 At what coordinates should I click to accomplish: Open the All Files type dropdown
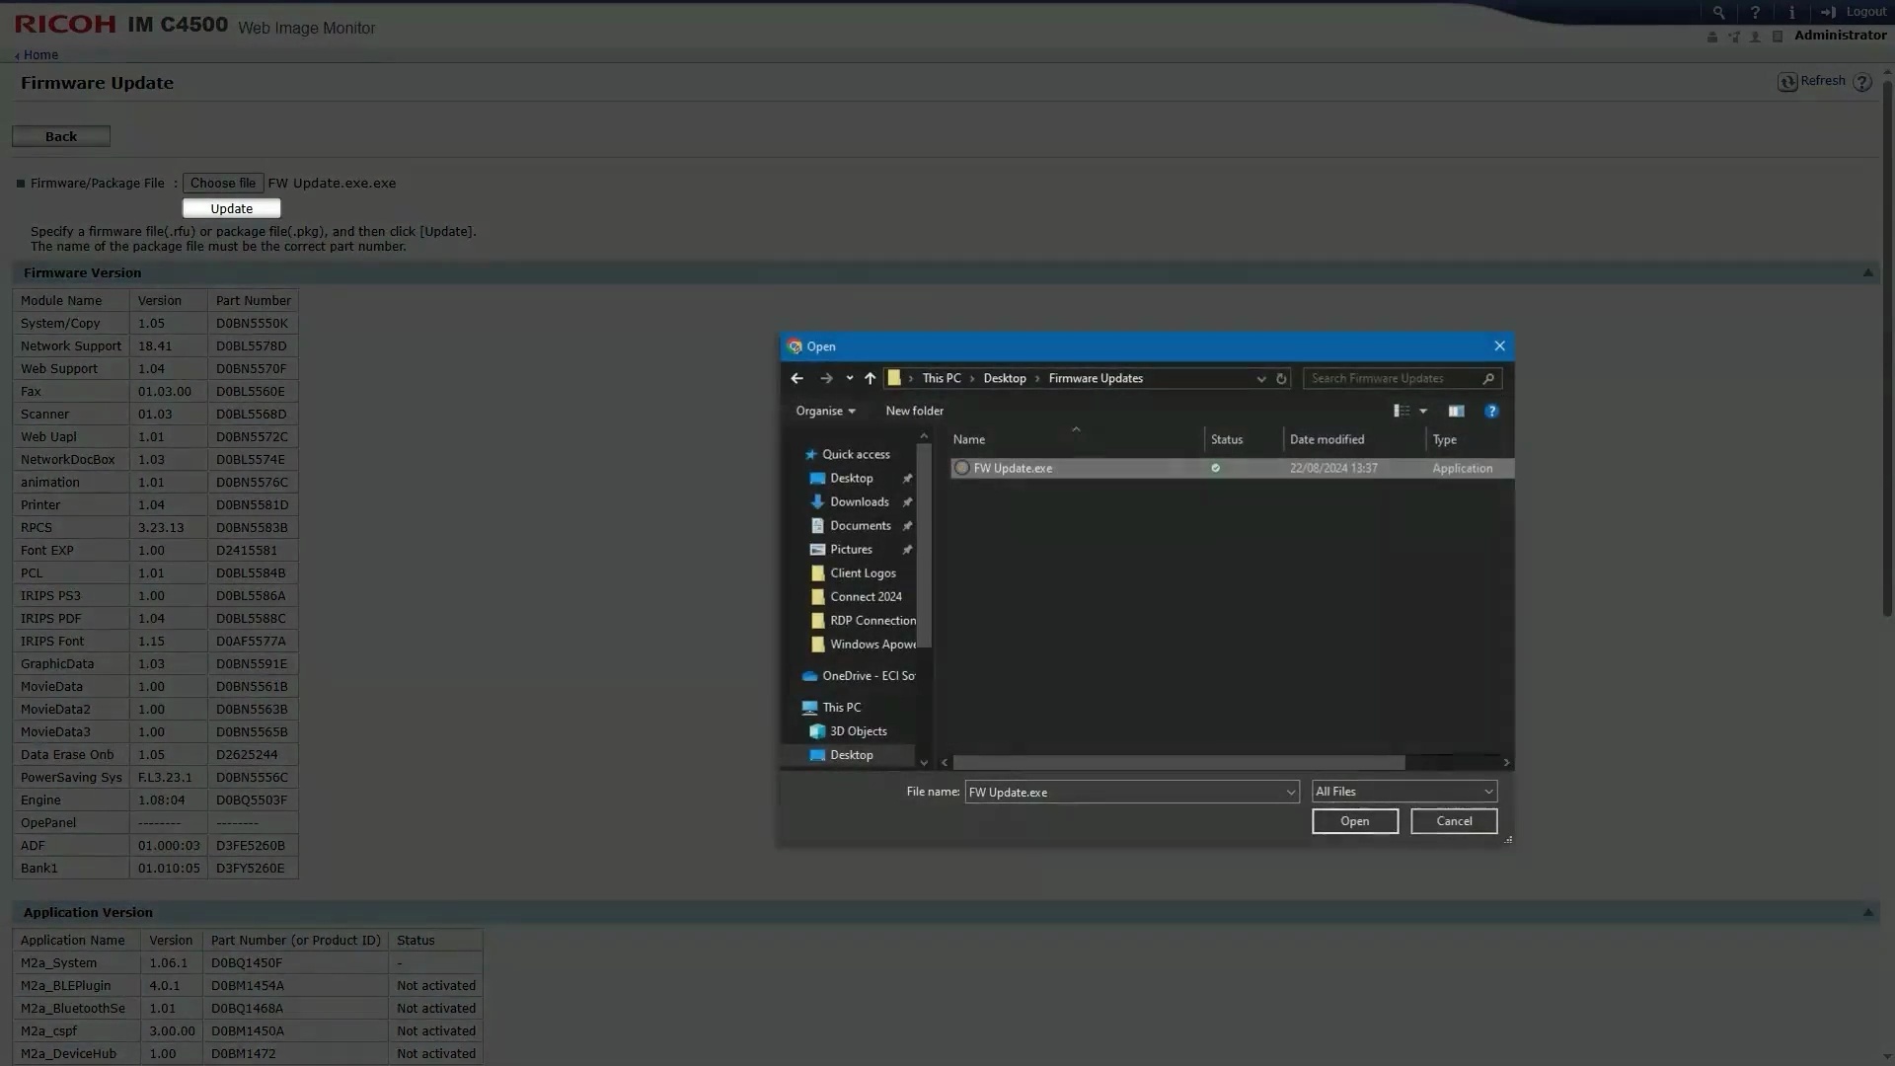pos(1403,792)
